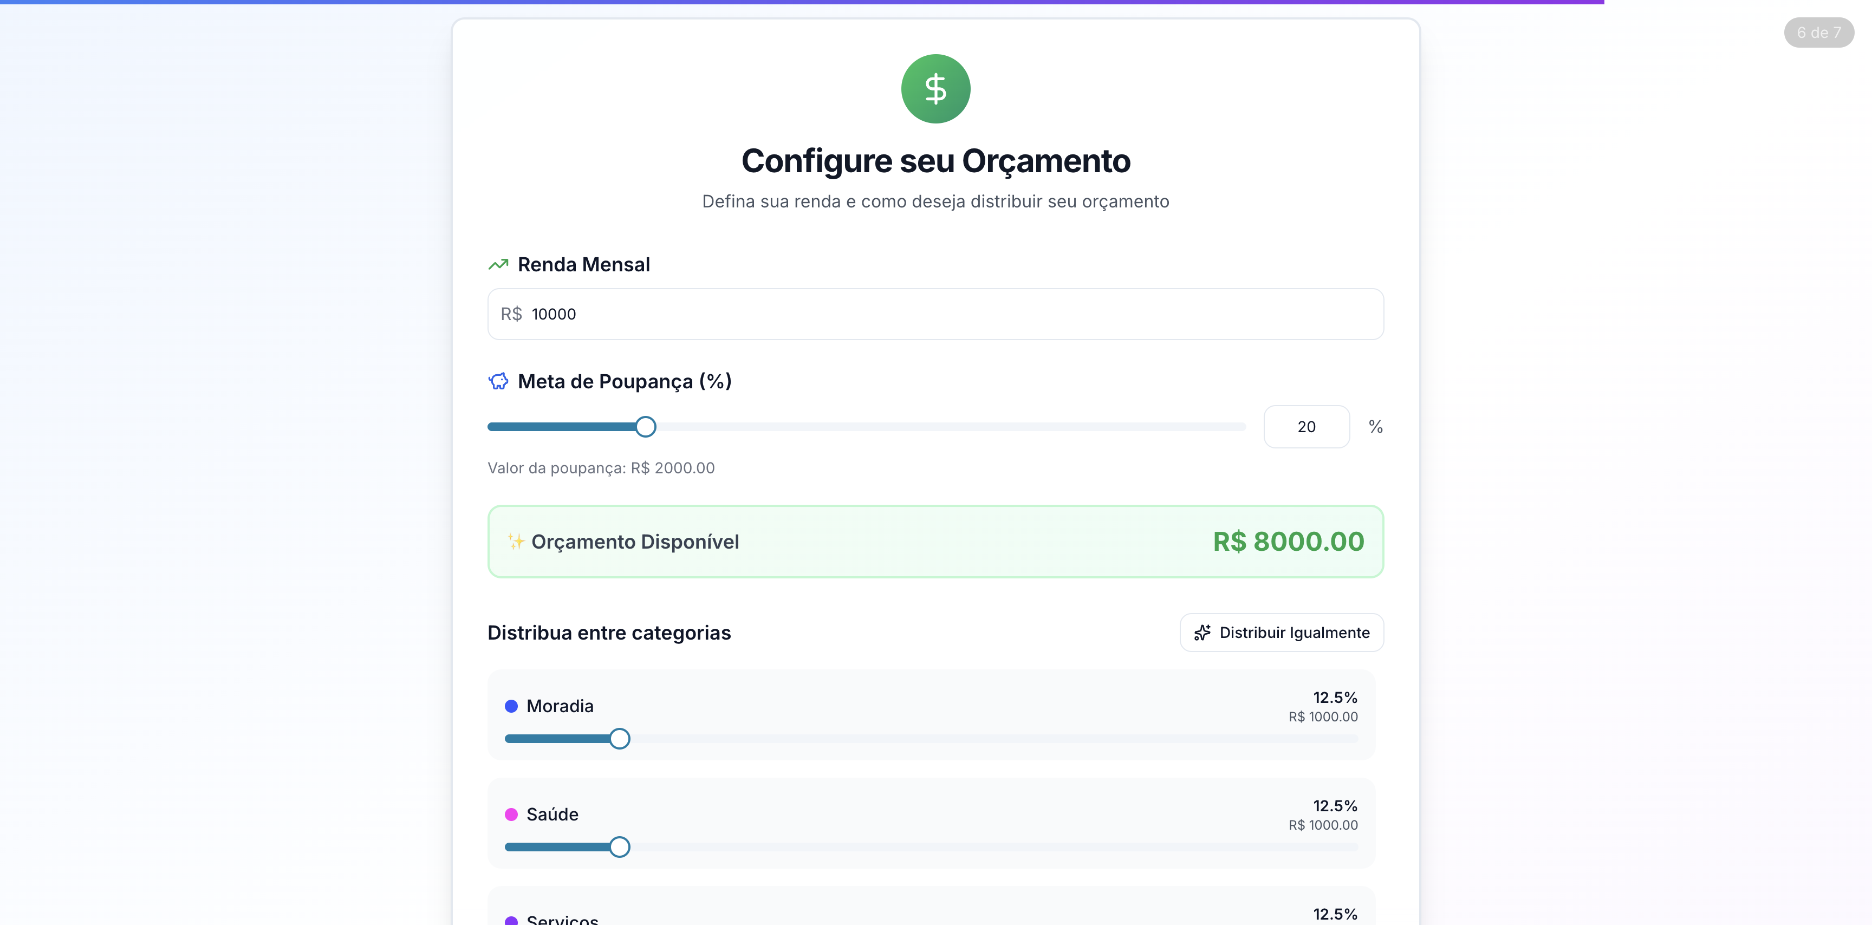1872x925 pixels.
Task: Click the Moradia category slider handle
Action: [619, 738]
